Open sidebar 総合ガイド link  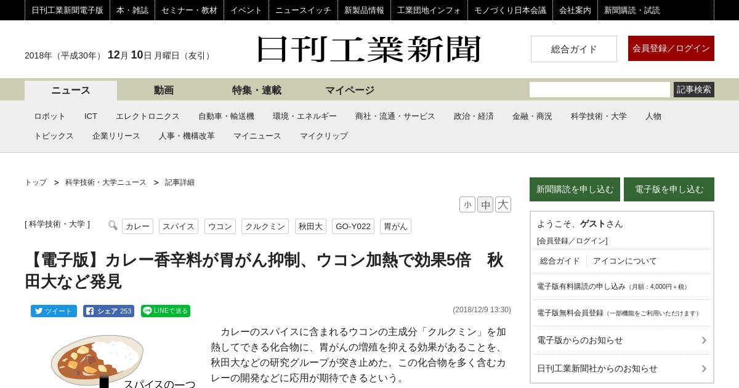coord(560,261)
